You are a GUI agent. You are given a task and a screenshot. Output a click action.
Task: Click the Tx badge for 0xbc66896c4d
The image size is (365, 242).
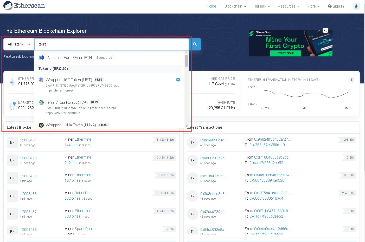pyautogui.click(x=193, y=142)
